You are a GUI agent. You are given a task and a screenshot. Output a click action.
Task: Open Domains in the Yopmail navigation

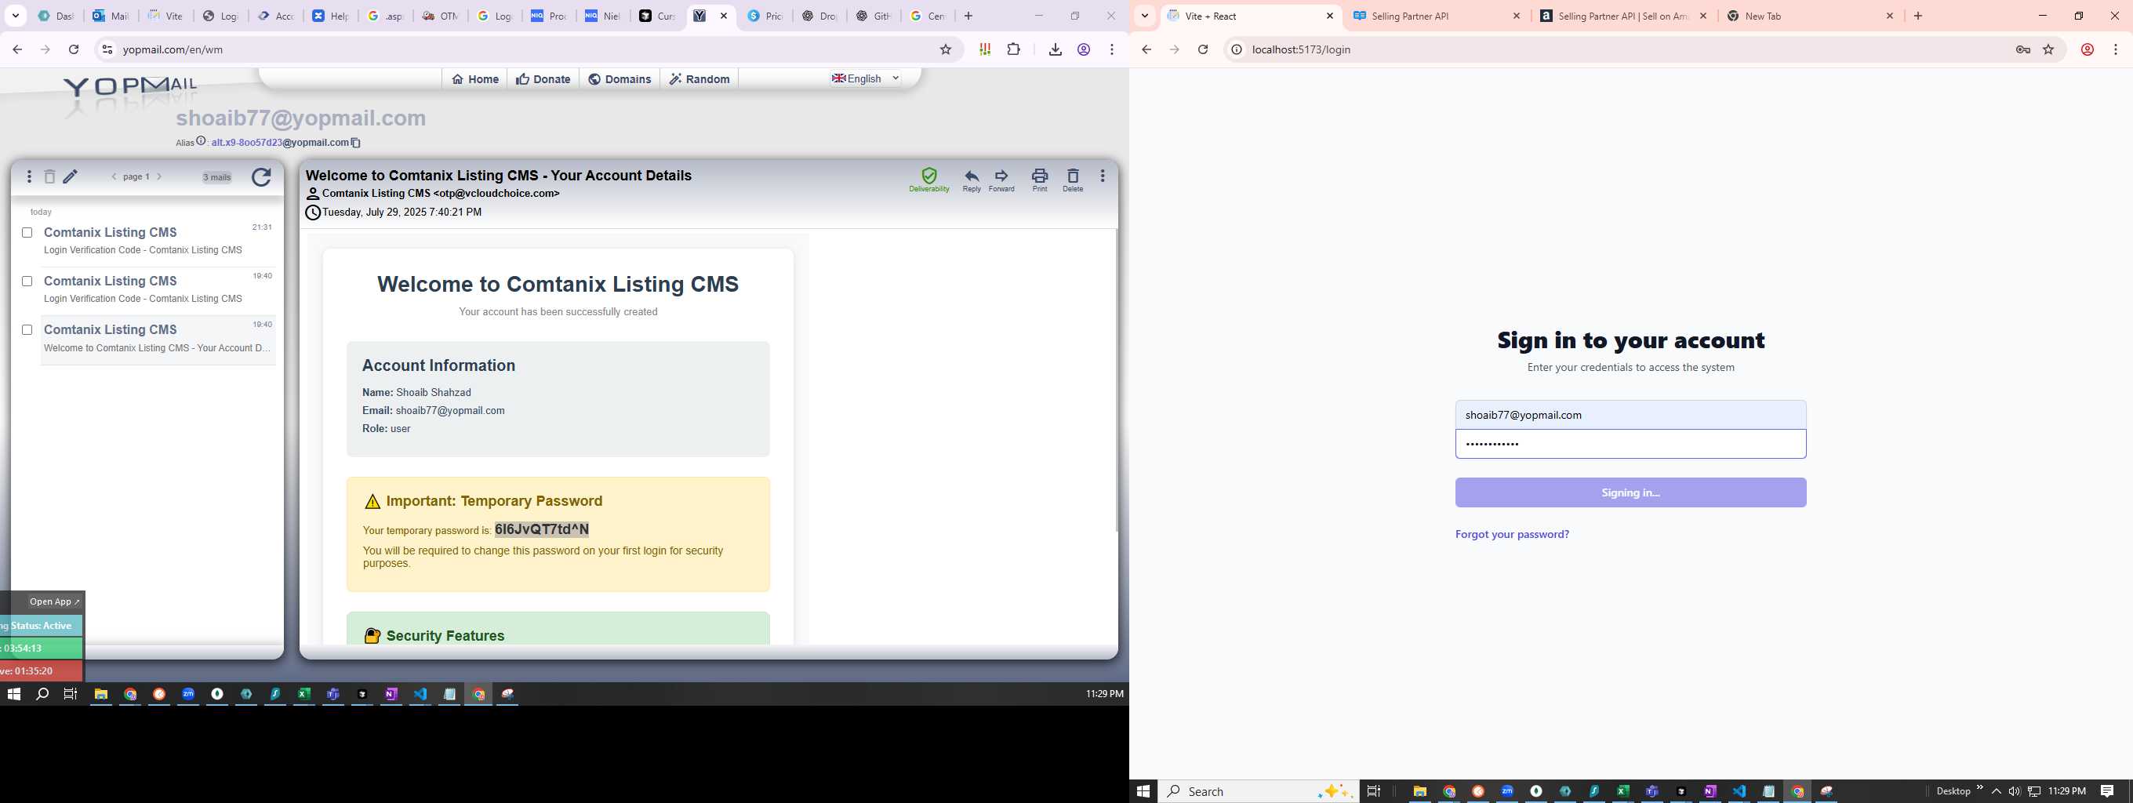(620, 79)
